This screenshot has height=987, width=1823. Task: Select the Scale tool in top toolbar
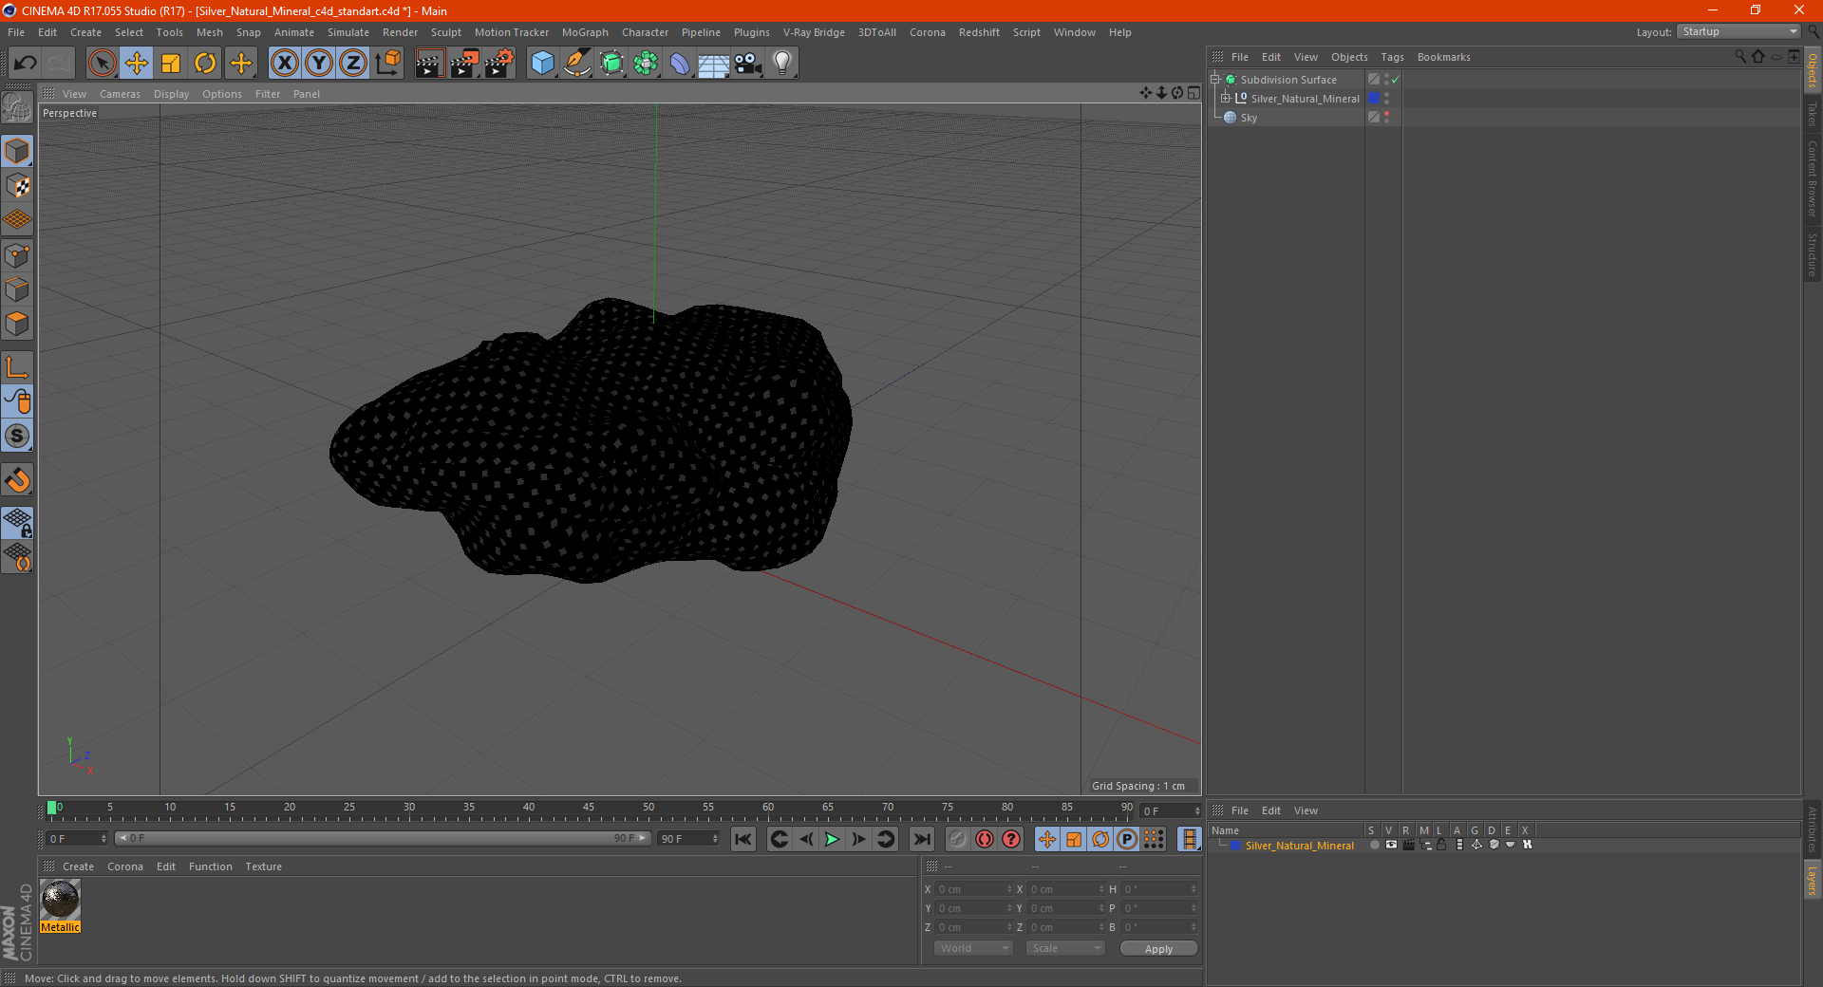[x=171, y=64]
